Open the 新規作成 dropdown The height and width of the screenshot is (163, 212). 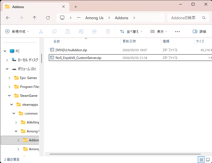(x=17, y=31)
